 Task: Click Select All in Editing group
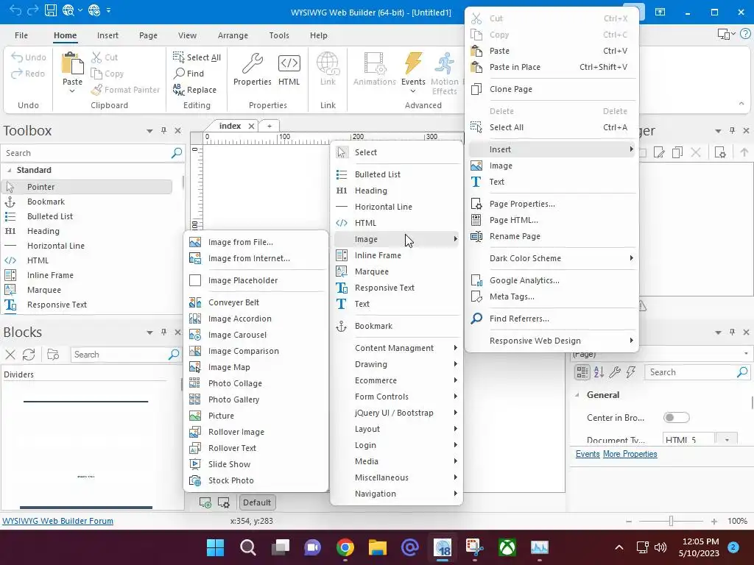point(197,57)
